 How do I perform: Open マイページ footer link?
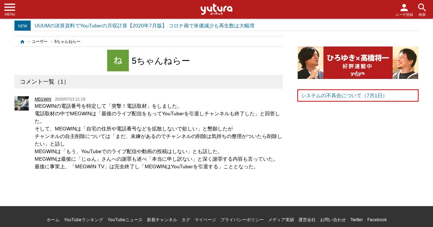(x=205, y=220)
